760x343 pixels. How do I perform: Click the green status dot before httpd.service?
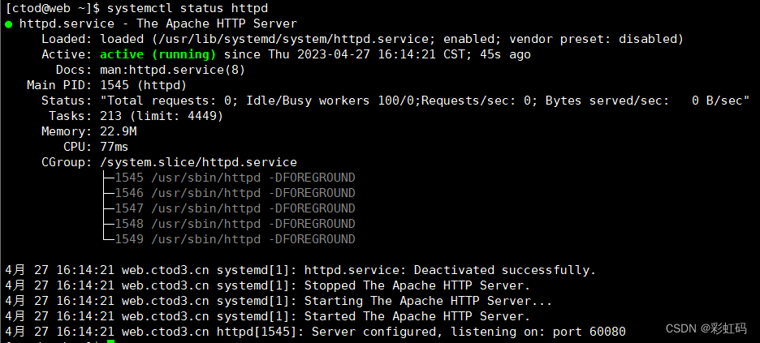[9, 24]
